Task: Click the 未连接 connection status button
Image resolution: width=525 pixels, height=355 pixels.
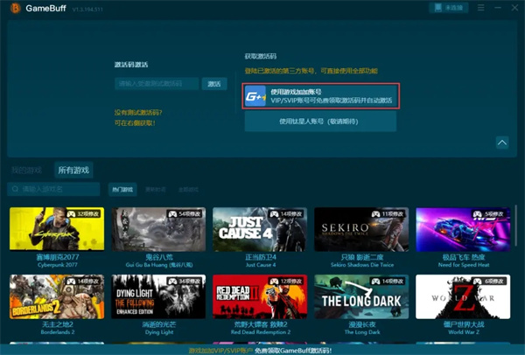Action: (x=446, y=8)
